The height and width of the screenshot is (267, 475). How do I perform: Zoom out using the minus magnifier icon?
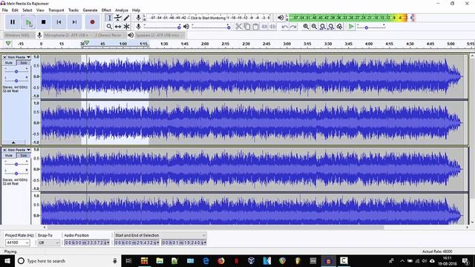pos(315,27)
